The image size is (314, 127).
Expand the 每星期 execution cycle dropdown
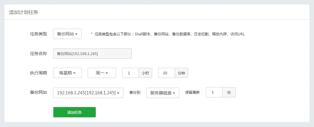click(x=67, y=73)
